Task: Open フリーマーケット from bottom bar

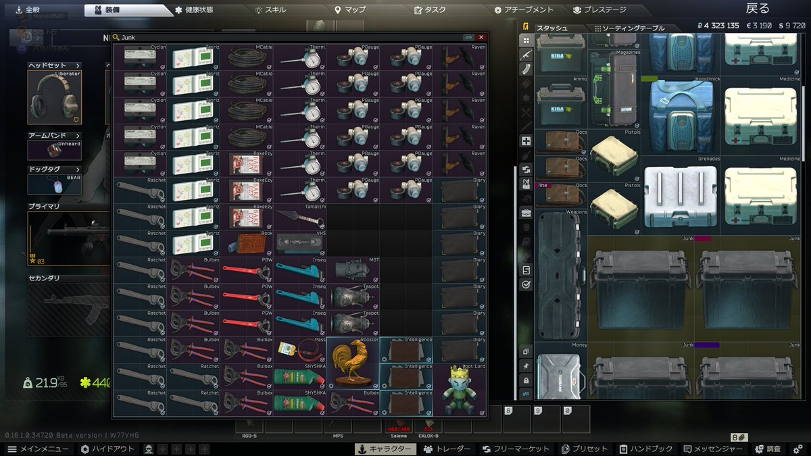Action: pos(516,449)
